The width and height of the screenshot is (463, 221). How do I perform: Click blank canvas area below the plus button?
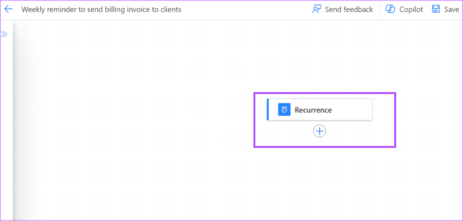point(320,181)
